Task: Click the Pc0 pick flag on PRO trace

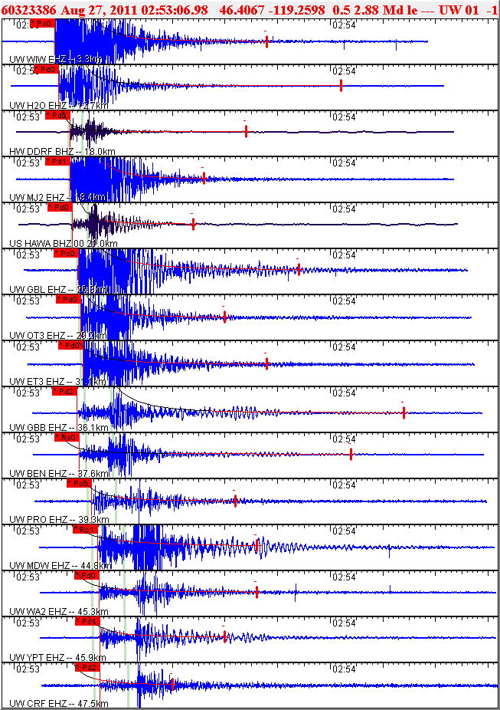Action: point(79,483)
